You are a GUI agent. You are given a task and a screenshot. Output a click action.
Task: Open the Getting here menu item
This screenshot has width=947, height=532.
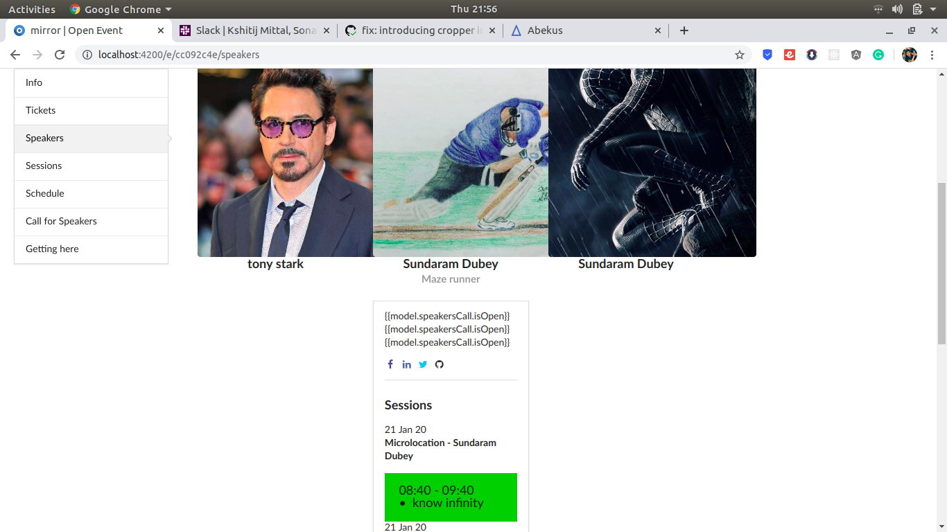(91, 249)
